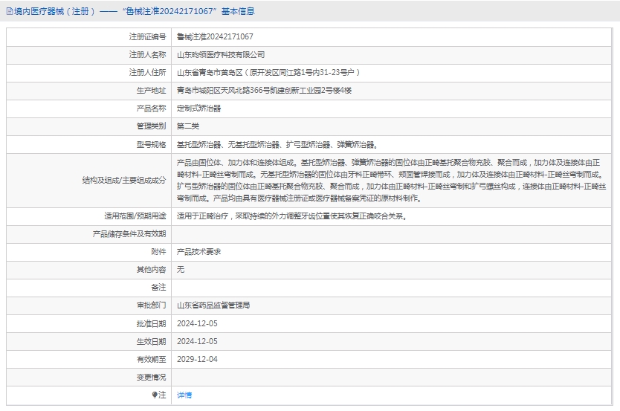Click the 批准日期 value 2024-12-05
Image resolution: width=620 pixels, height=411 pixels.
197,323
